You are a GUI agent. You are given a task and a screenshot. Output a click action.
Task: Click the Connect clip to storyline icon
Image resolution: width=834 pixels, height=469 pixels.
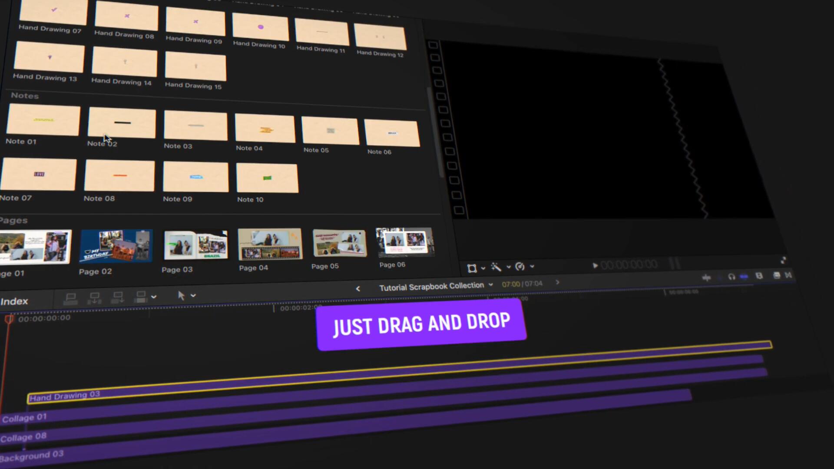pos(70,298)
